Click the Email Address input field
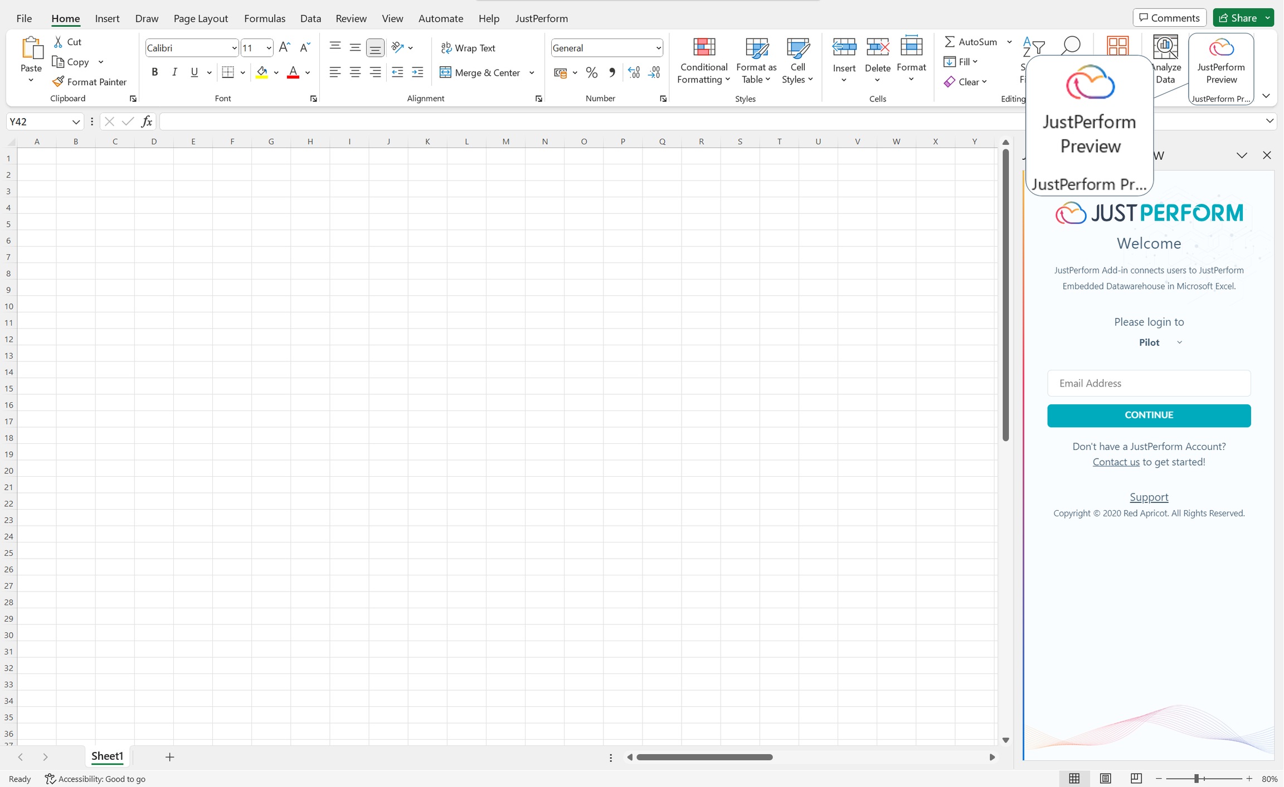 [1149, 383]
